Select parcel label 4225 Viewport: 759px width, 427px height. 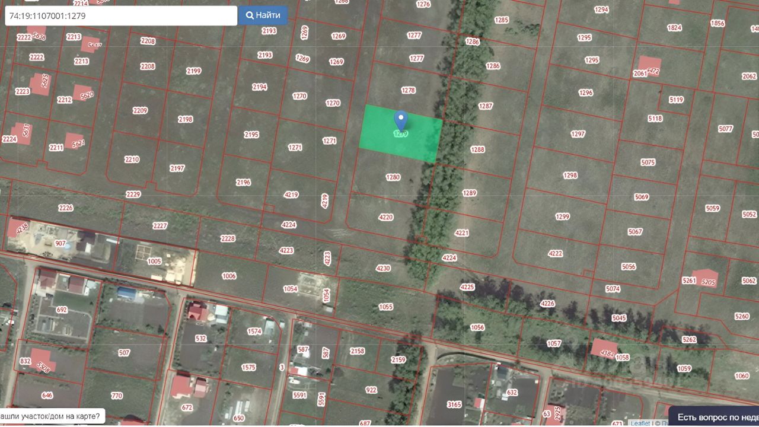click(467, 287)
